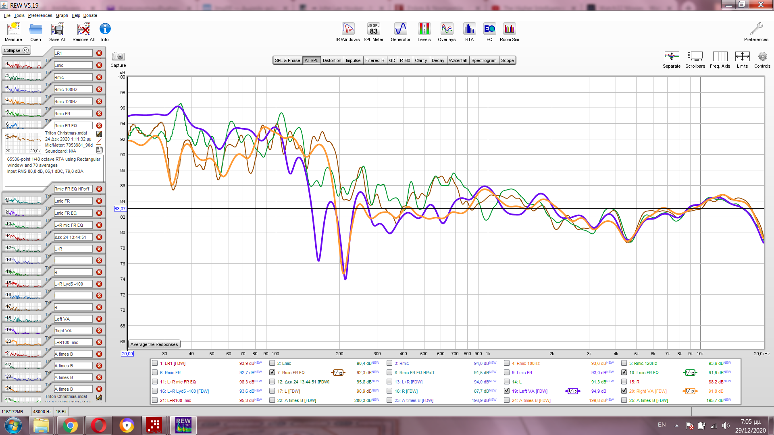This screenshot has height=435, width=774.
Task: Open the Graph menu
Action: coord(62,15)
